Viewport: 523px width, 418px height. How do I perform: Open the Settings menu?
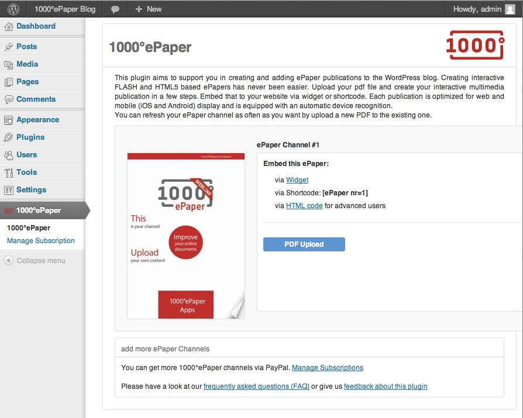[x=32, y=190]
